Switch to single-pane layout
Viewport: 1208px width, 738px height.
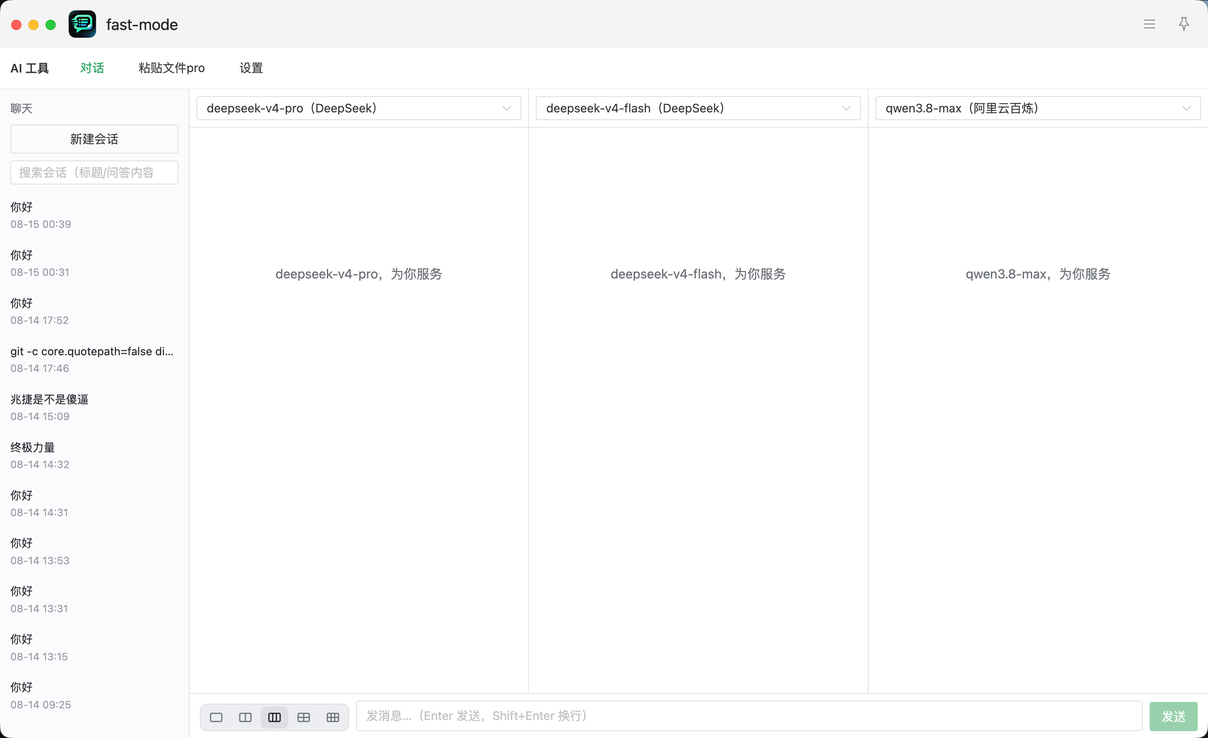pos(216,717)
